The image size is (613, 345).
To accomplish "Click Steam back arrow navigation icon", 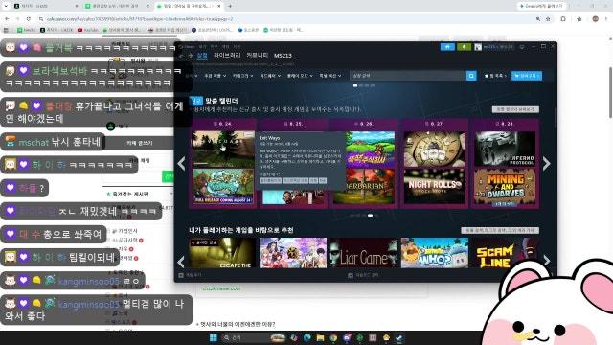I will click(182, 56).
